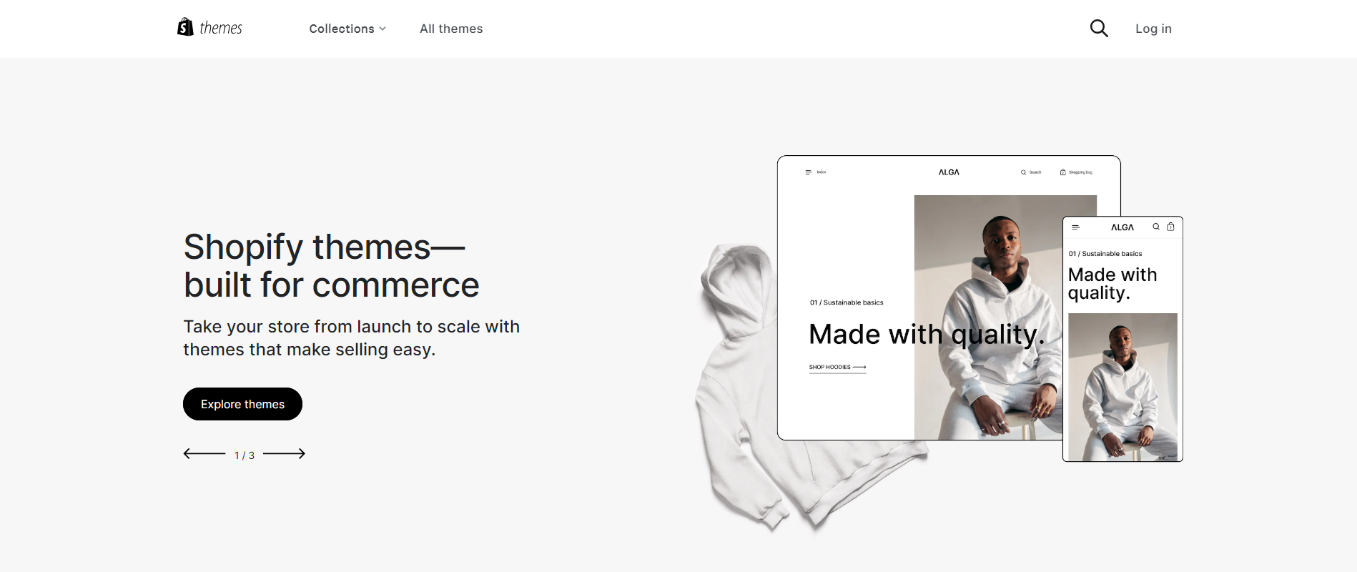Click hamburger menu icon in desktop ALGA preview
1357x572 pixels.
click(809, 172)
